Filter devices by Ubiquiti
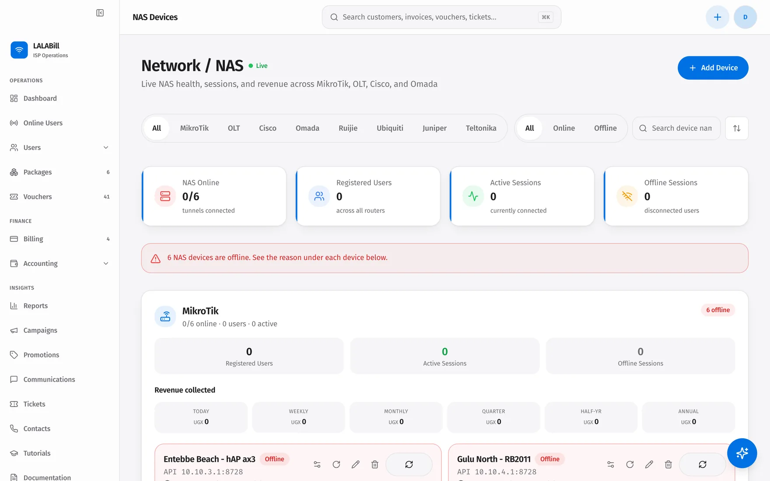 pyautogui.click(x=390, y=128)
